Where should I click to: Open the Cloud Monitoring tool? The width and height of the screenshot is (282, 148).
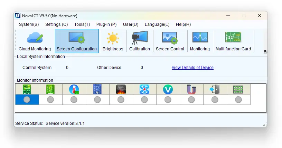click(35, 41)
